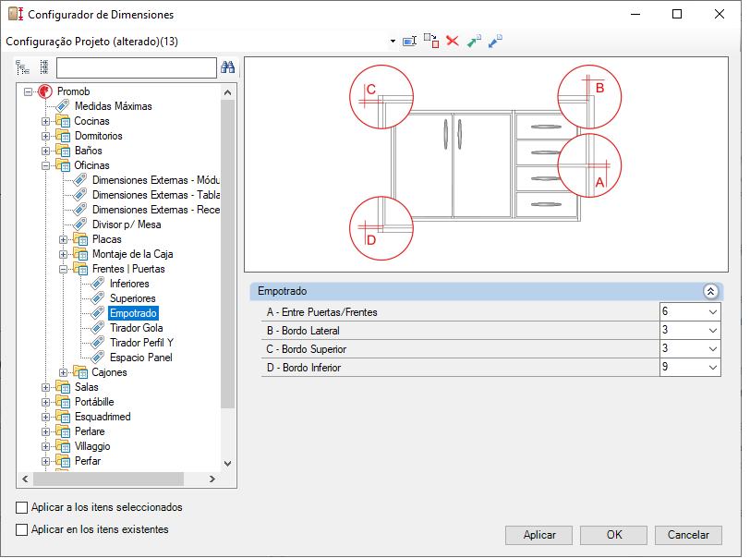The image size is (750, 558).
Task: Click the folder icon beside Dormitorios
Action: [x=63, y=136]
